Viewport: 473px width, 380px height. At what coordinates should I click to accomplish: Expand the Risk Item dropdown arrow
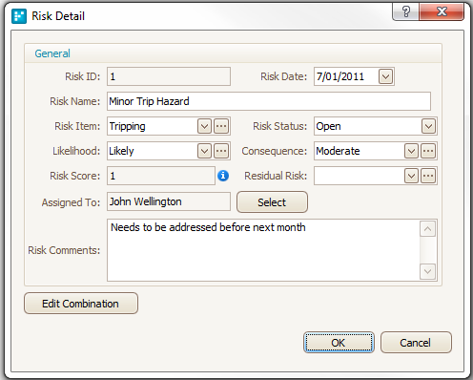pyautogui.click(x=204, y=126)
